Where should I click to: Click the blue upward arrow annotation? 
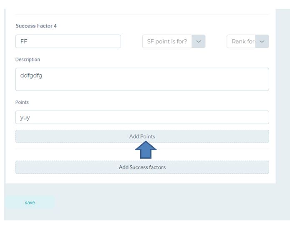click(x=146, y=150)
